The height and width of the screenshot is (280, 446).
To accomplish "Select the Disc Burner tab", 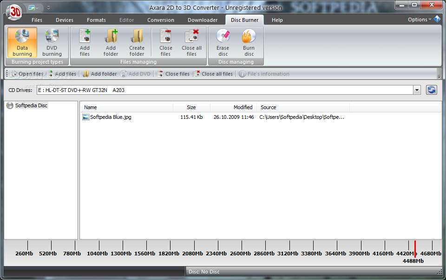I will 245,20.
